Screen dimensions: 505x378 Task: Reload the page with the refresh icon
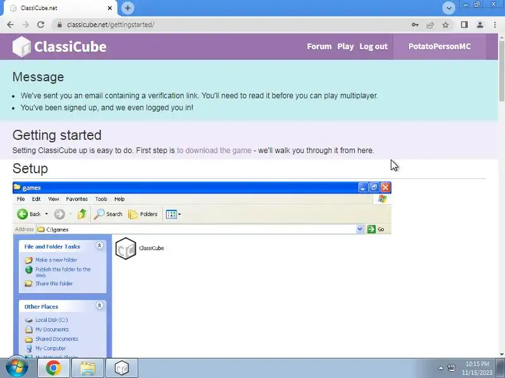click(40, 25)
